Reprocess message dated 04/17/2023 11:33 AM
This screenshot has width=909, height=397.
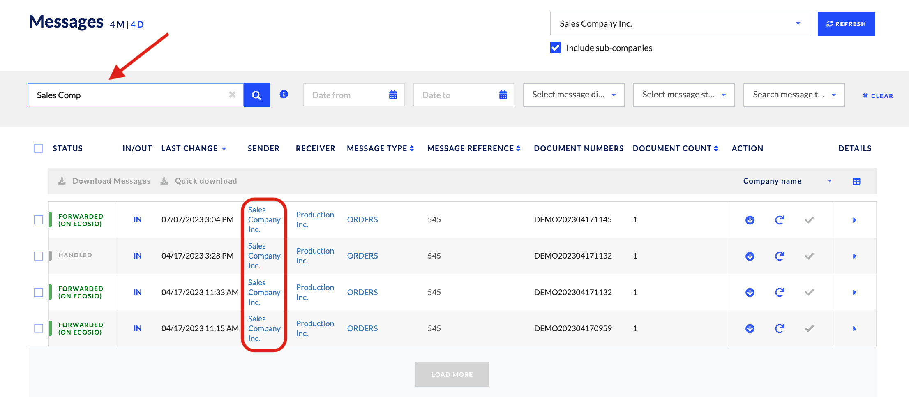pyautogui.click(x=780, y=292)
